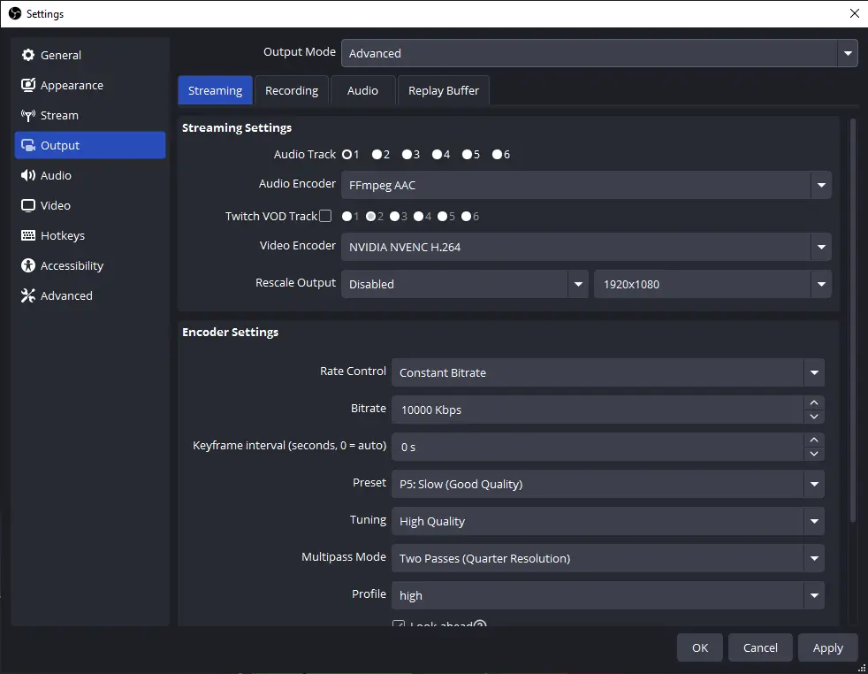This screenshot has width=868, height=674.
Task: Select Twitch VOD Track 6 radio
Action: point(467,216)
